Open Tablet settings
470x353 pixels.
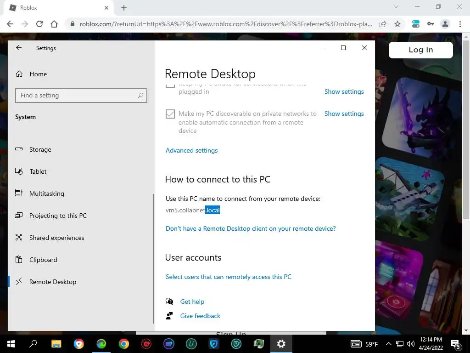(x=38, y=171)
